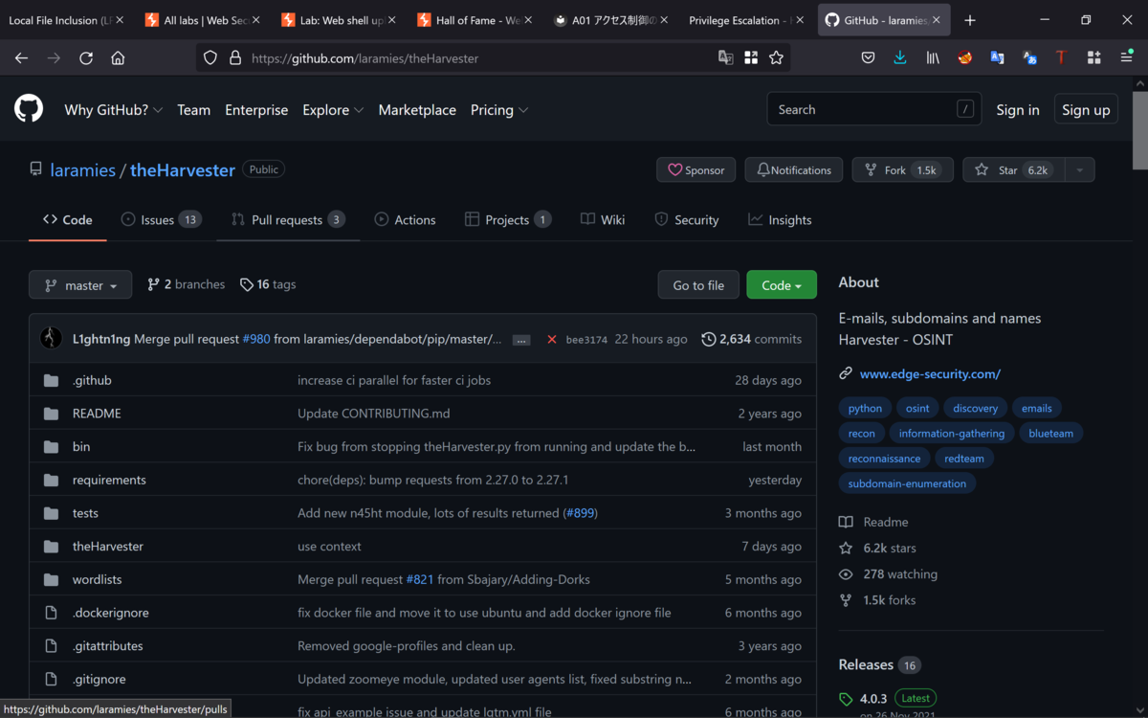
Task: Open the Firefox library icon
Action: (933, 58)
